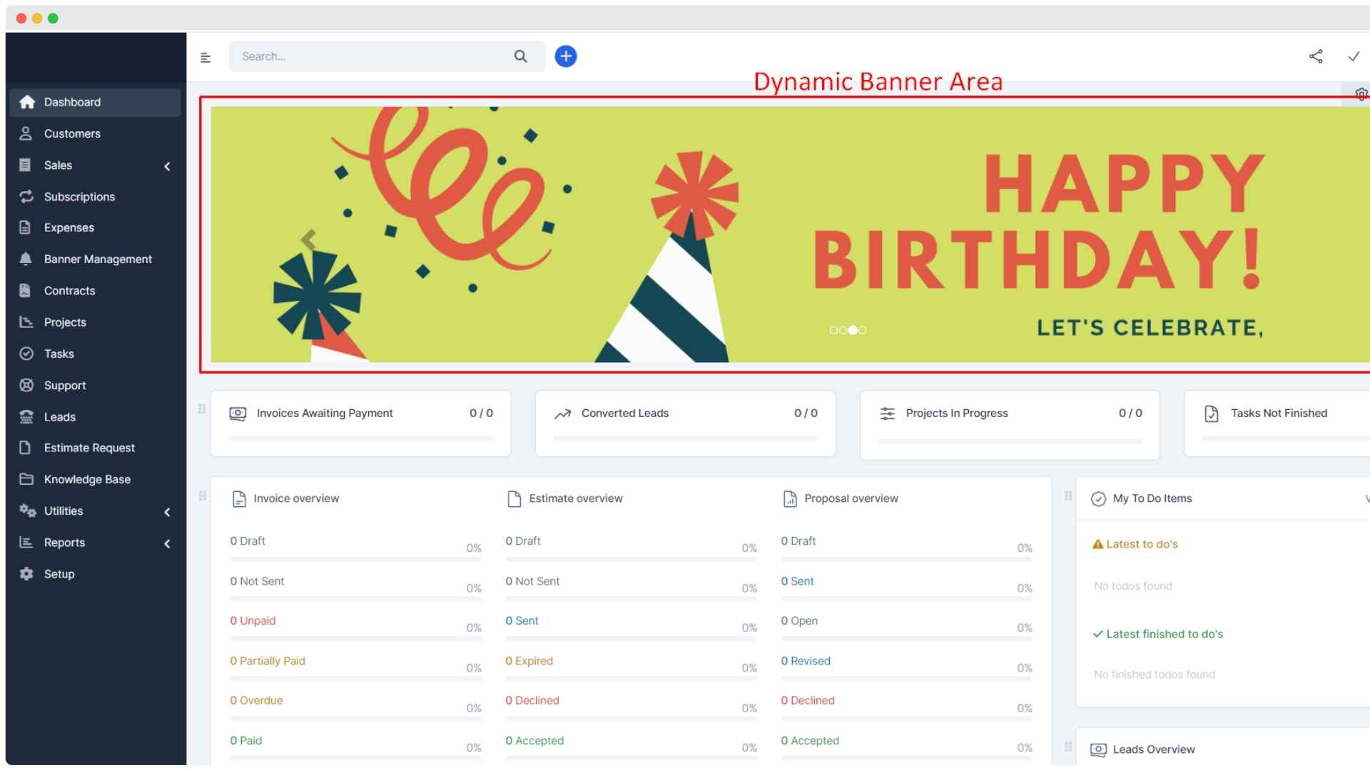Toggle the sidebar menu hamburger icon
This screenshot has width=1370, height=770.
pyautogui.click(x=205, y=58)
